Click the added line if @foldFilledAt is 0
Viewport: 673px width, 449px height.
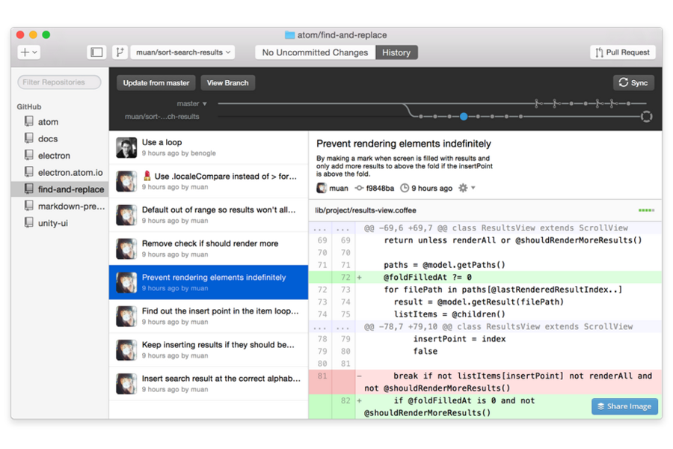pyautogui.click(x=485, y=406)
